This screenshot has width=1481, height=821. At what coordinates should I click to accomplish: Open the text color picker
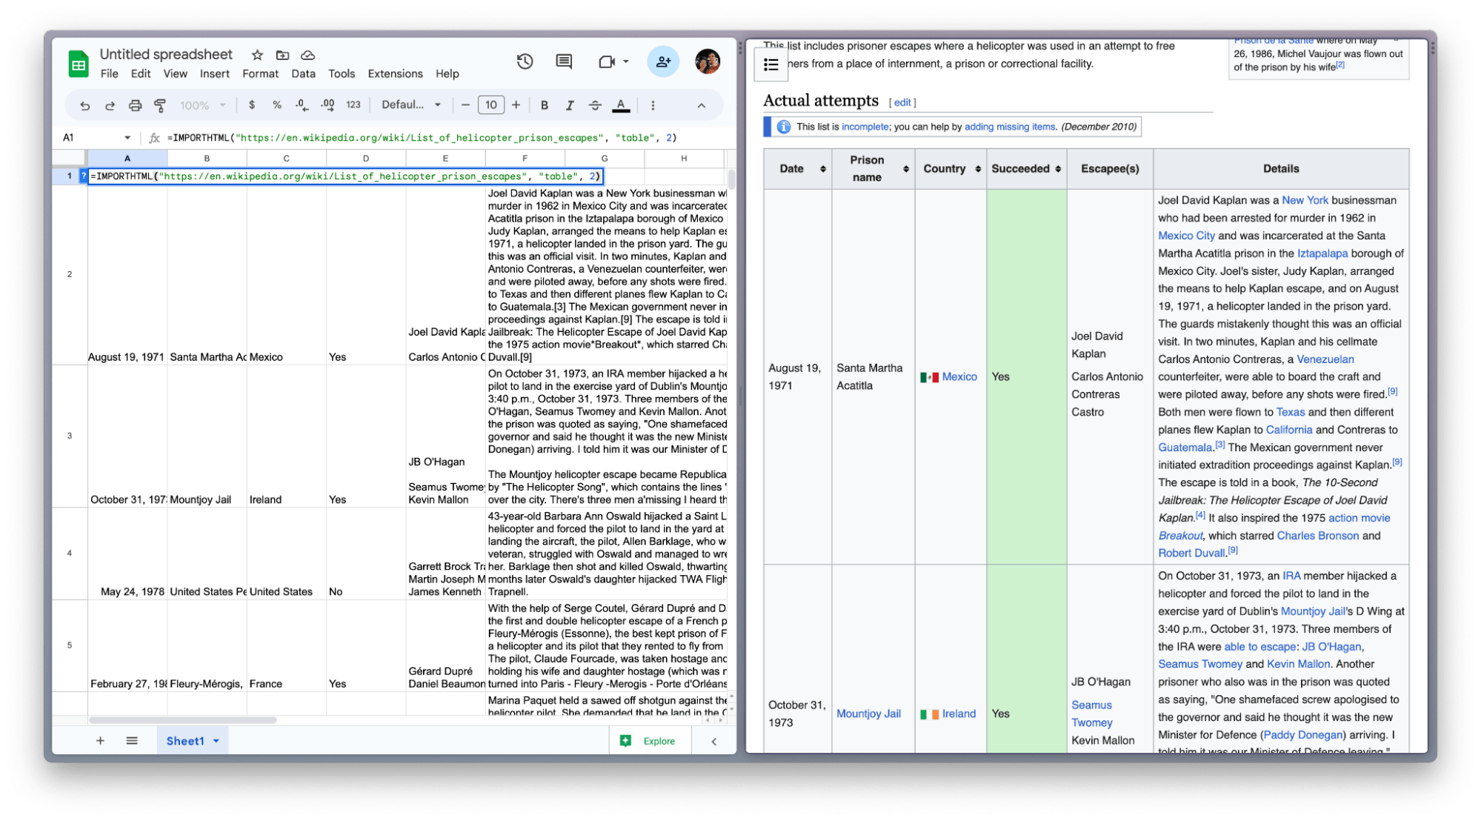pyautogui.click(x=621, y=105)
